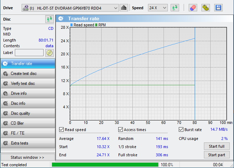234x168 pixels.
Task: Open settings via the yellow gears icon
Action: [x=205, y=8]
